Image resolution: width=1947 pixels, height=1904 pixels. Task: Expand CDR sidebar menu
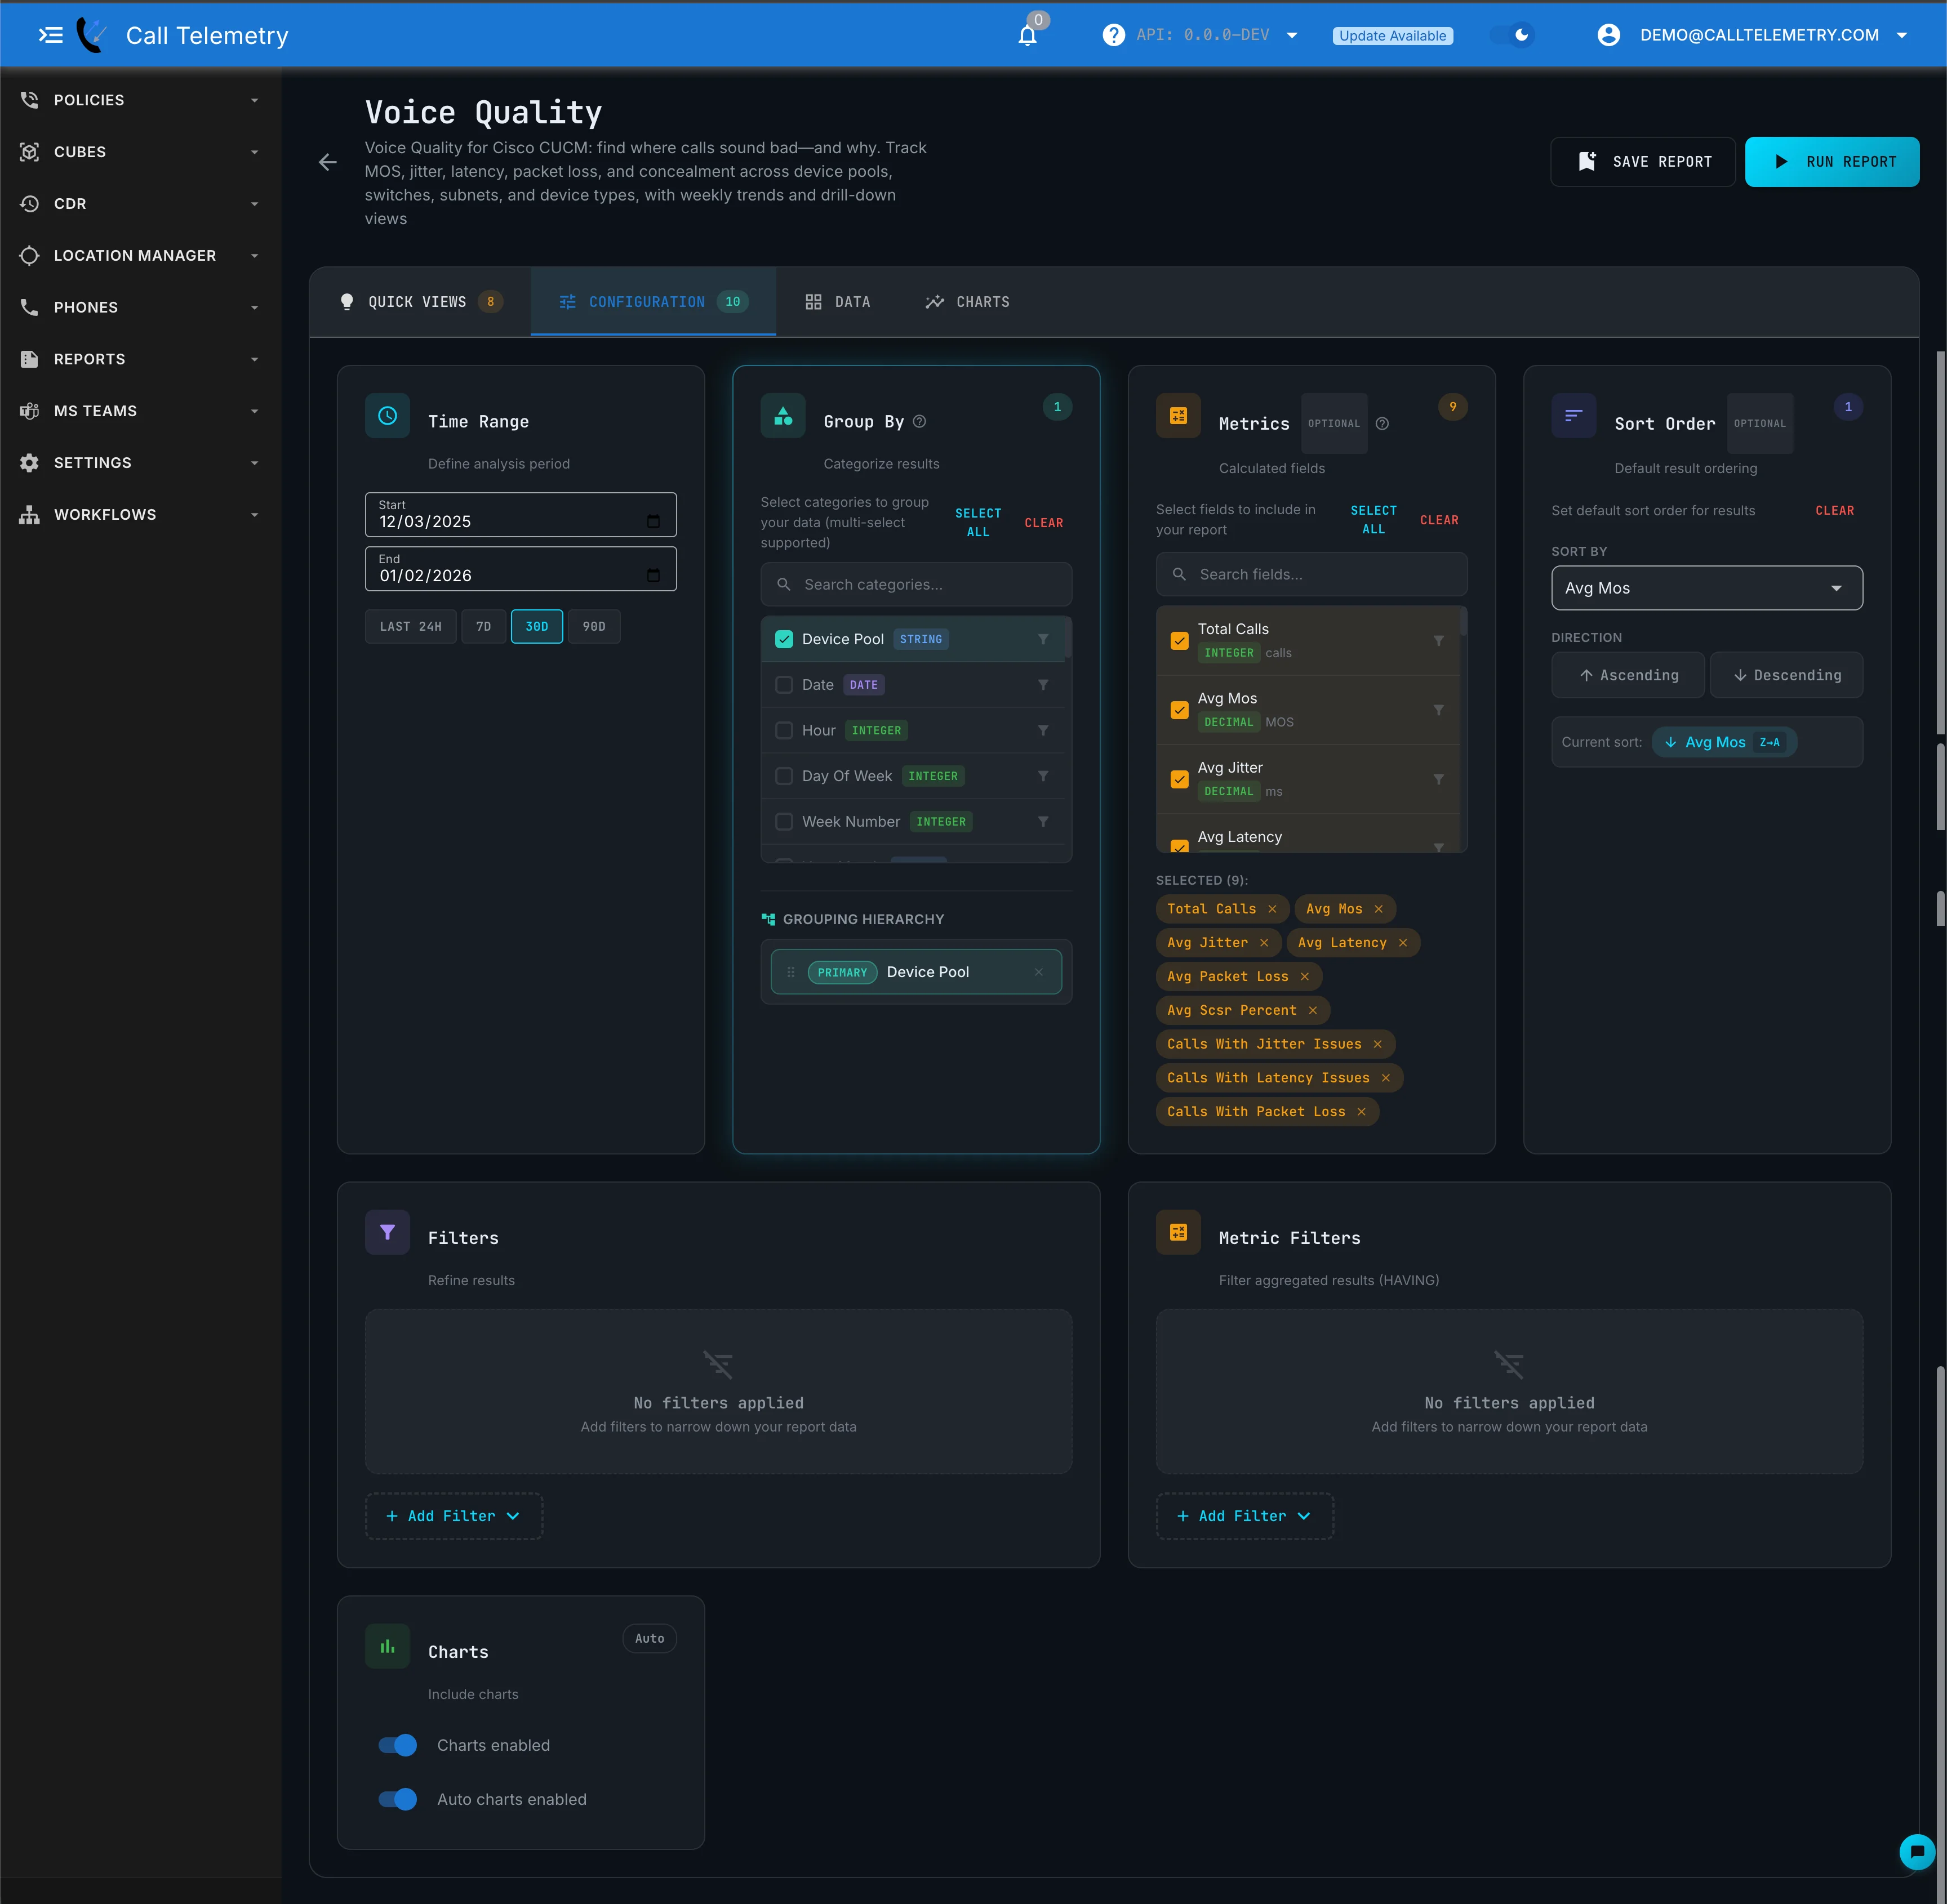(140, 204)
